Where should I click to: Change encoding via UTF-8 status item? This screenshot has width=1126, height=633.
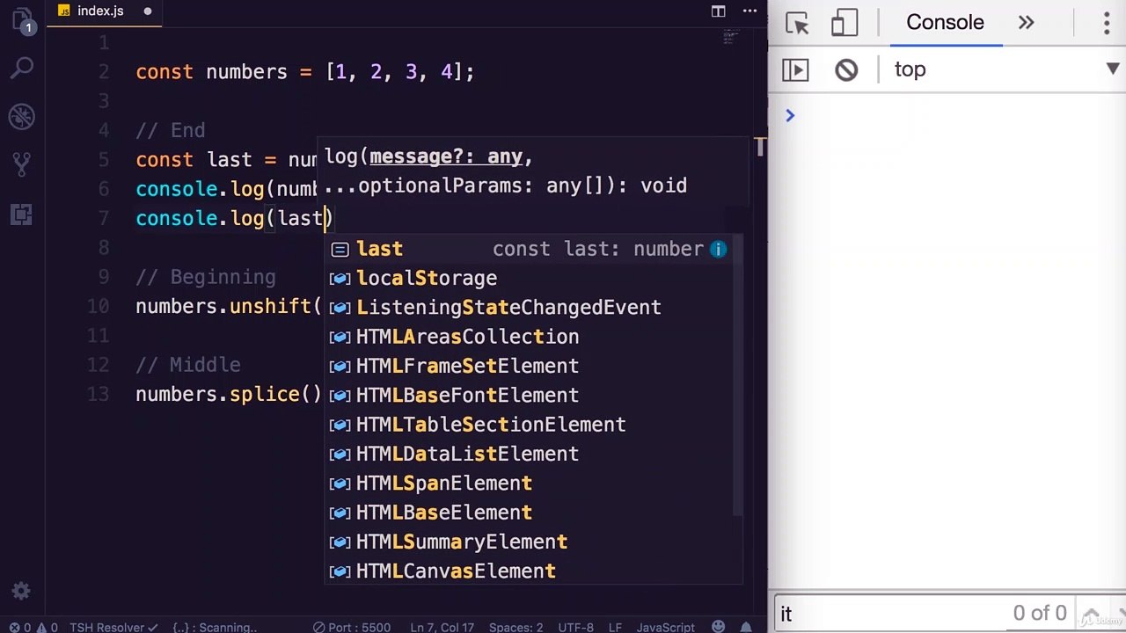tap(575, 627)
